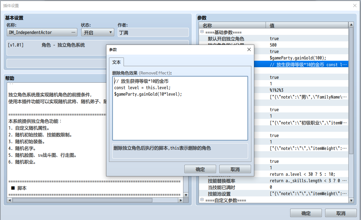Close the 参数 dialog with X
The image size is (361, 220).
coord(249,49)
